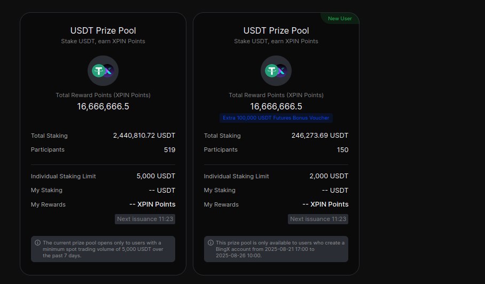The height and width of the screenshot is (284, 485).
Task: Open the left USDT Prize Pool title
Action: (x=103, y=30)
